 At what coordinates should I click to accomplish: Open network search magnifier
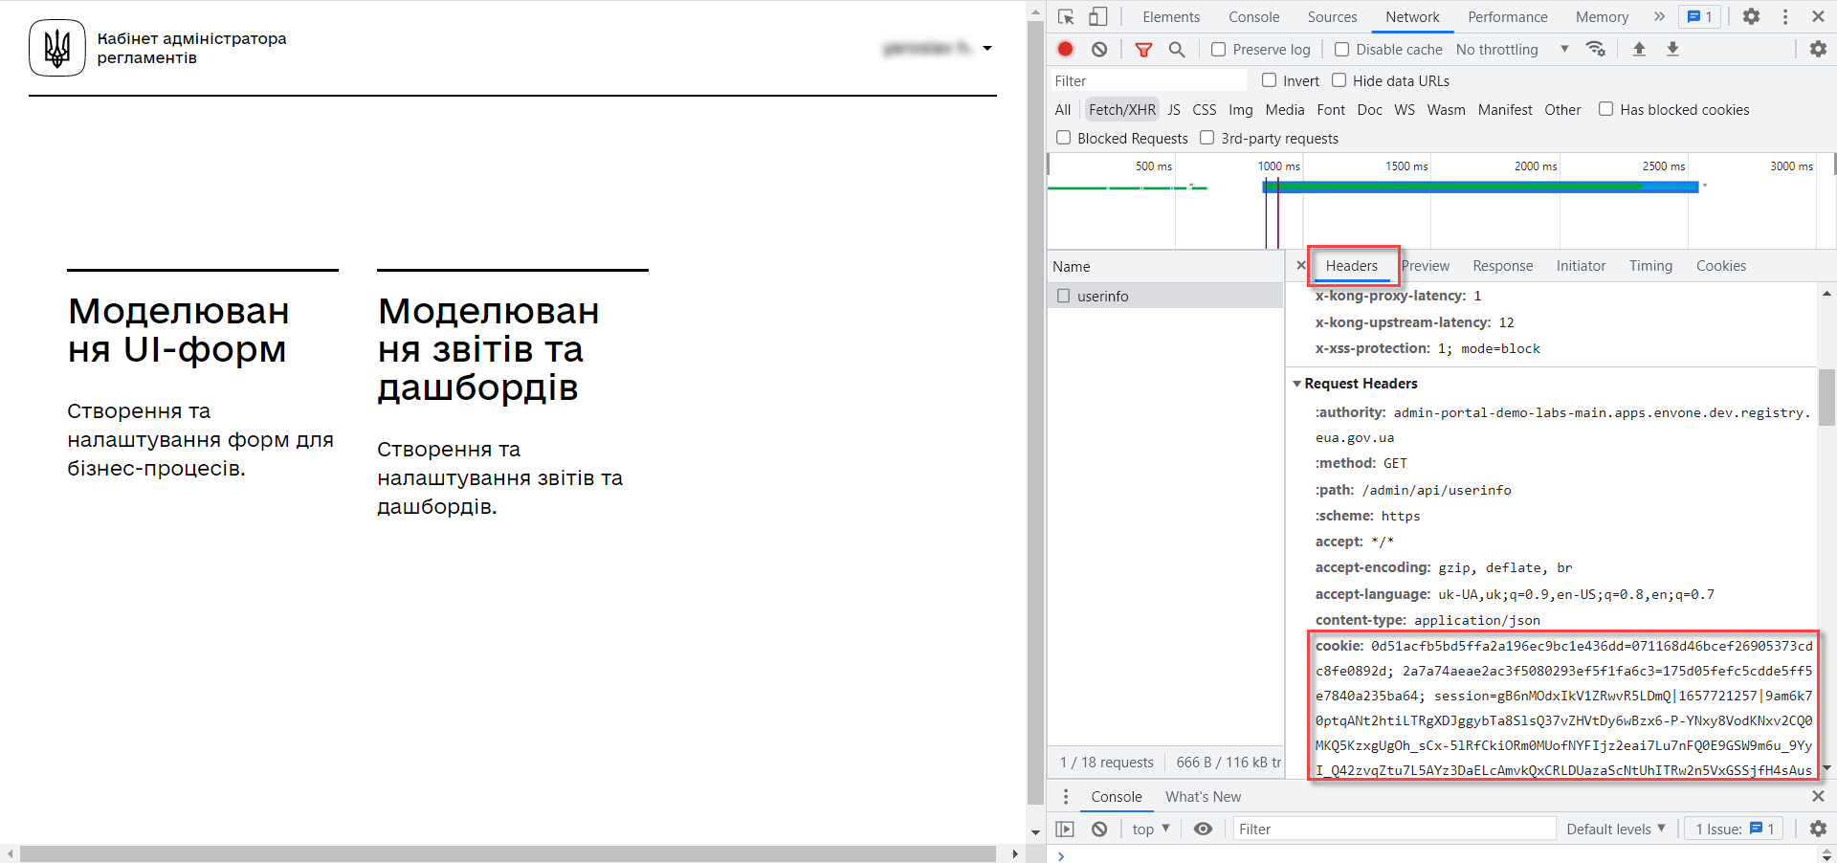(1177, 49)
